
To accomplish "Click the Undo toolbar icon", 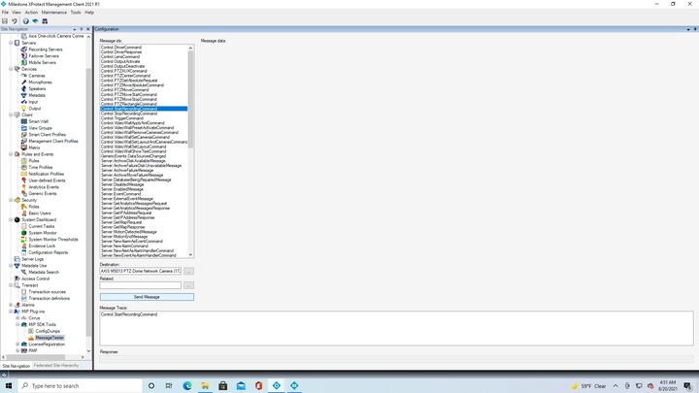I will point(15,20).
